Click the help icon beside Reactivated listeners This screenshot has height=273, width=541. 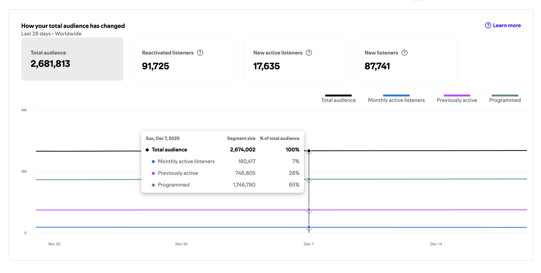200,53
